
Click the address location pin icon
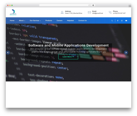(62, 12)
